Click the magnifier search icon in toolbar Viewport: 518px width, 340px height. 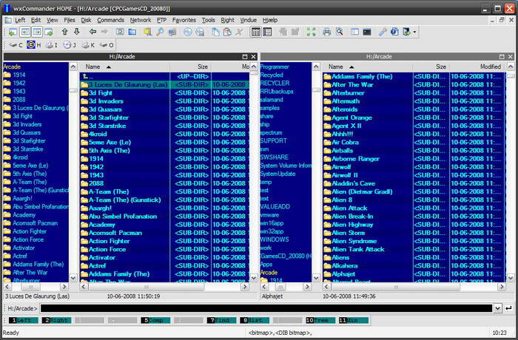[161, 32]
